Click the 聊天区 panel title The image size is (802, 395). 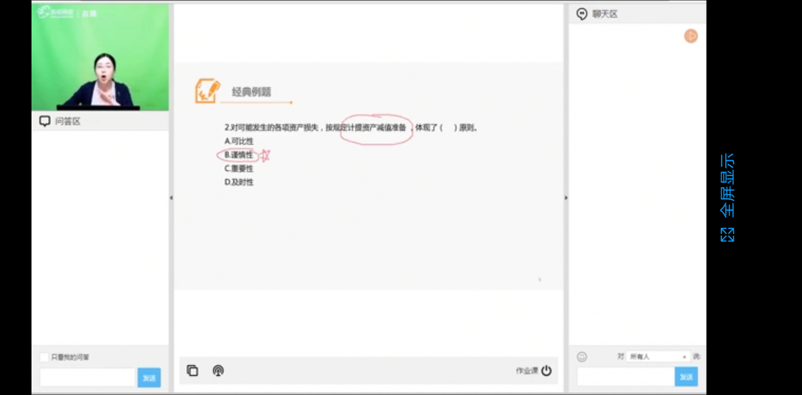point(605,15)
